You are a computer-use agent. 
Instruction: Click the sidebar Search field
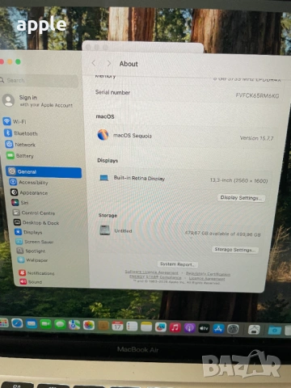click(x=40, y=81)
